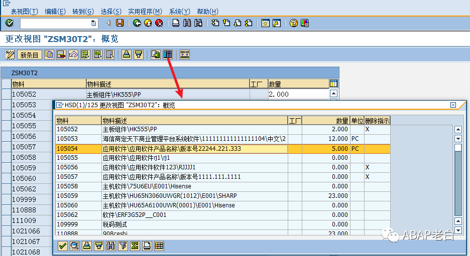Click popup Print icon
The width and height of the screenshot is (470, 256).
coord(147,246)
